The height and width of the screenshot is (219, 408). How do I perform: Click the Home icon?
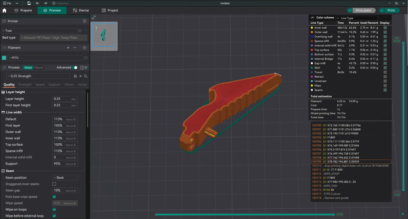tap(4, 10)
